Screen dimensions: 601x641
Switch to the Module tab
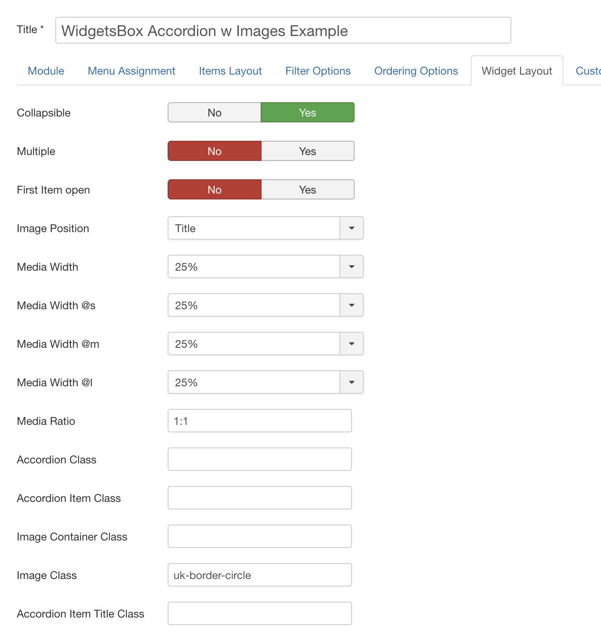[x=46, y=71]
